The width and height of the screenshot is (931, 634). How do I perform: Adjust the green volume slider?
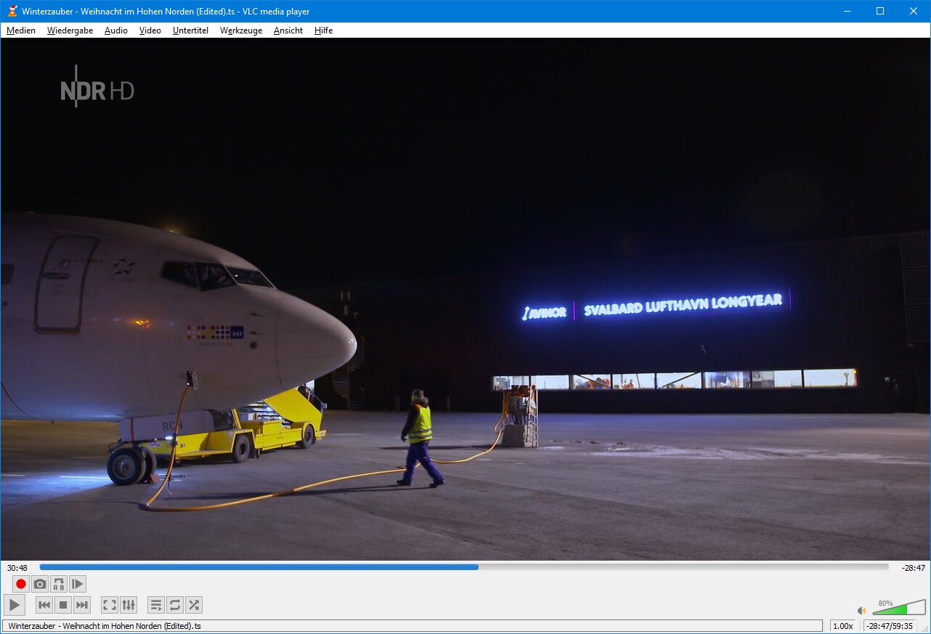click(x=898, y=609)
